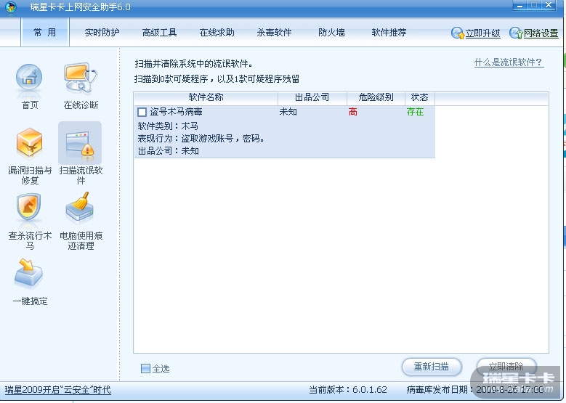Open 漏洞扫描与修复 vulnerability scan icon

pos(29,143)
